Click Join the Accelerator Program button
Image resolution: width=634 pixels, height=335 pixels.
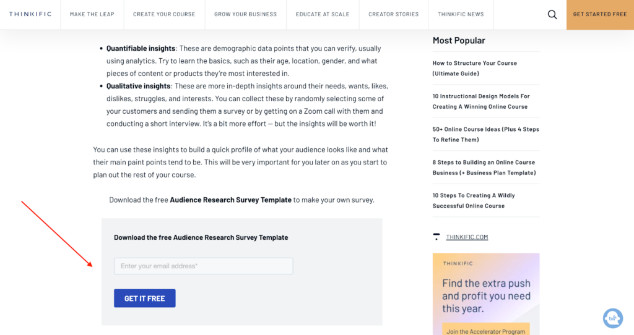pos(485,331)
